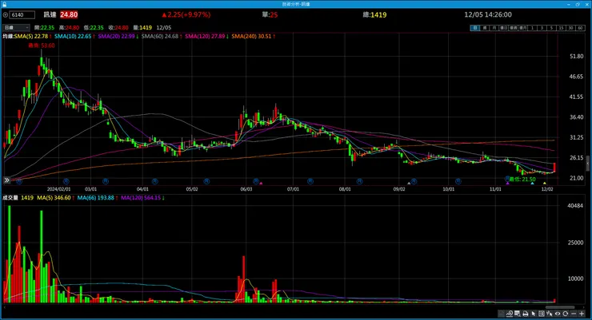Click the SMA(10) 22.65 legend label
592x320 pixels.
click(x=73, y=36)
